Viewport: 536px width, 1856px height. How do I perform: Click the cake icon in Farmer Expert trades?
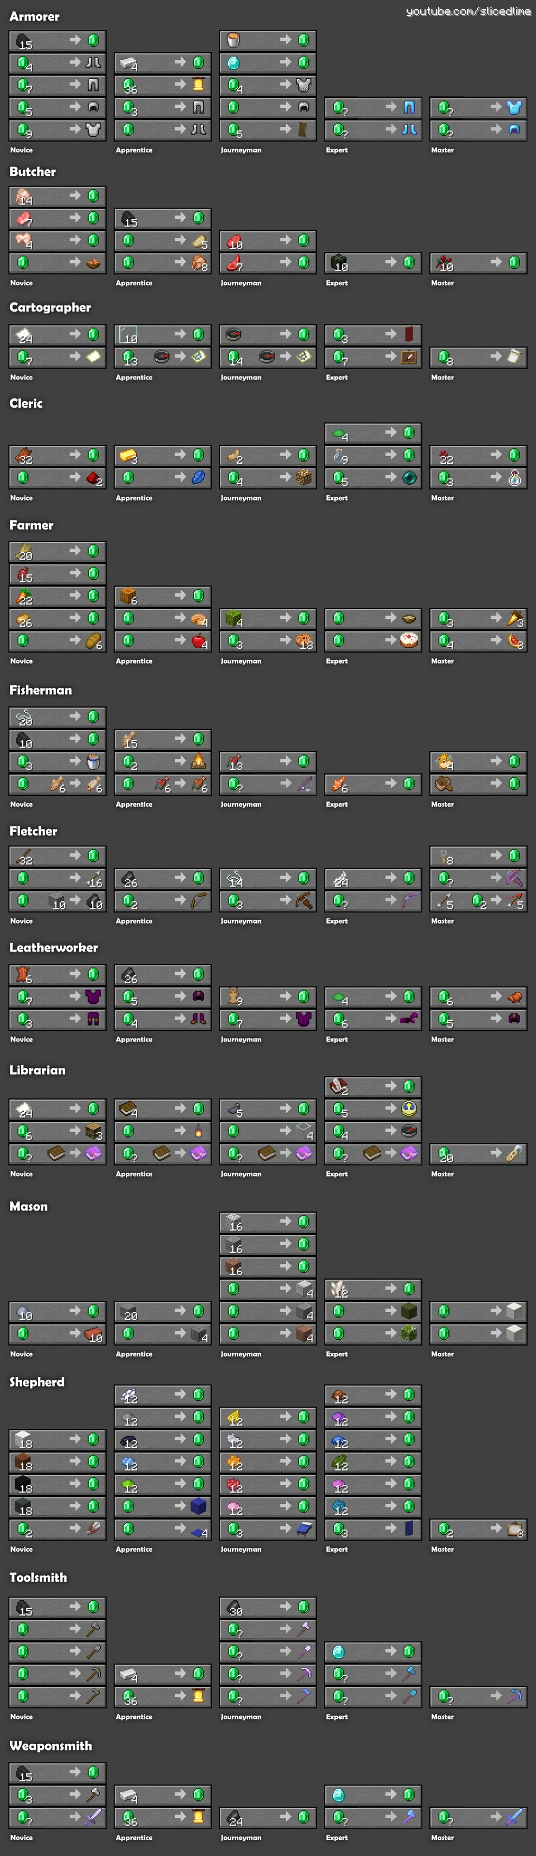pyautogui.click(x=409, y=640)
